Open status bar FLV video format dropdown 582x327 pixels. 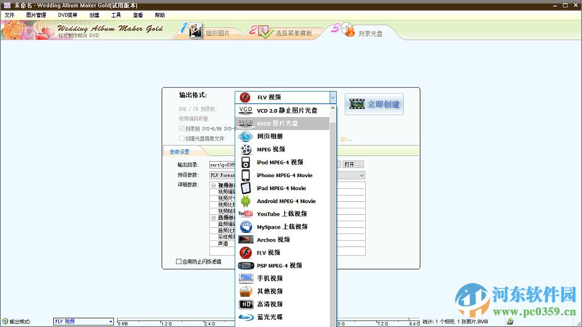[x=111, y=321]
